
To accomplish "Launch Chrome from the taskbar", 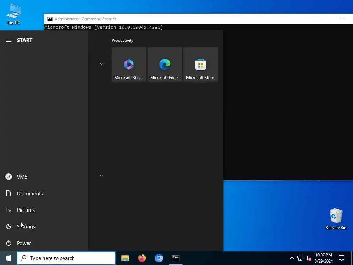I will coord(159,258).
